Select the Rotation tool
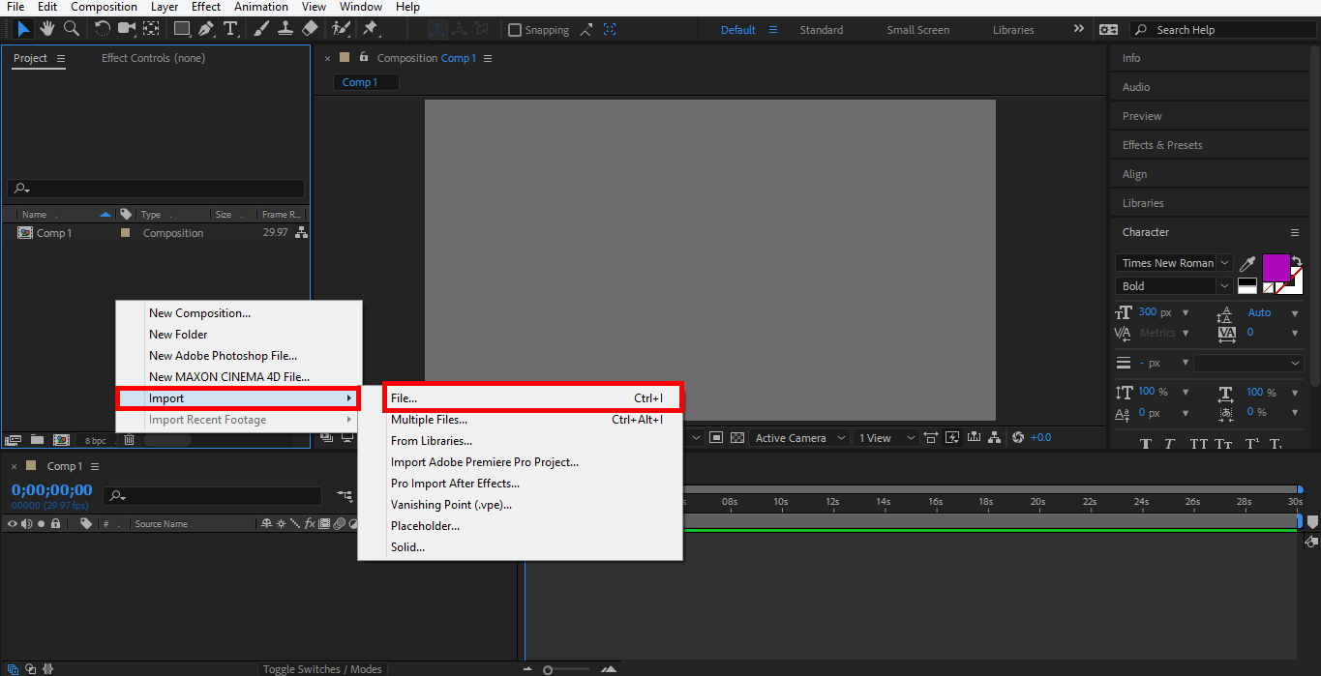Viewport: 1321px width, 676px height. (x=102, y=29)
